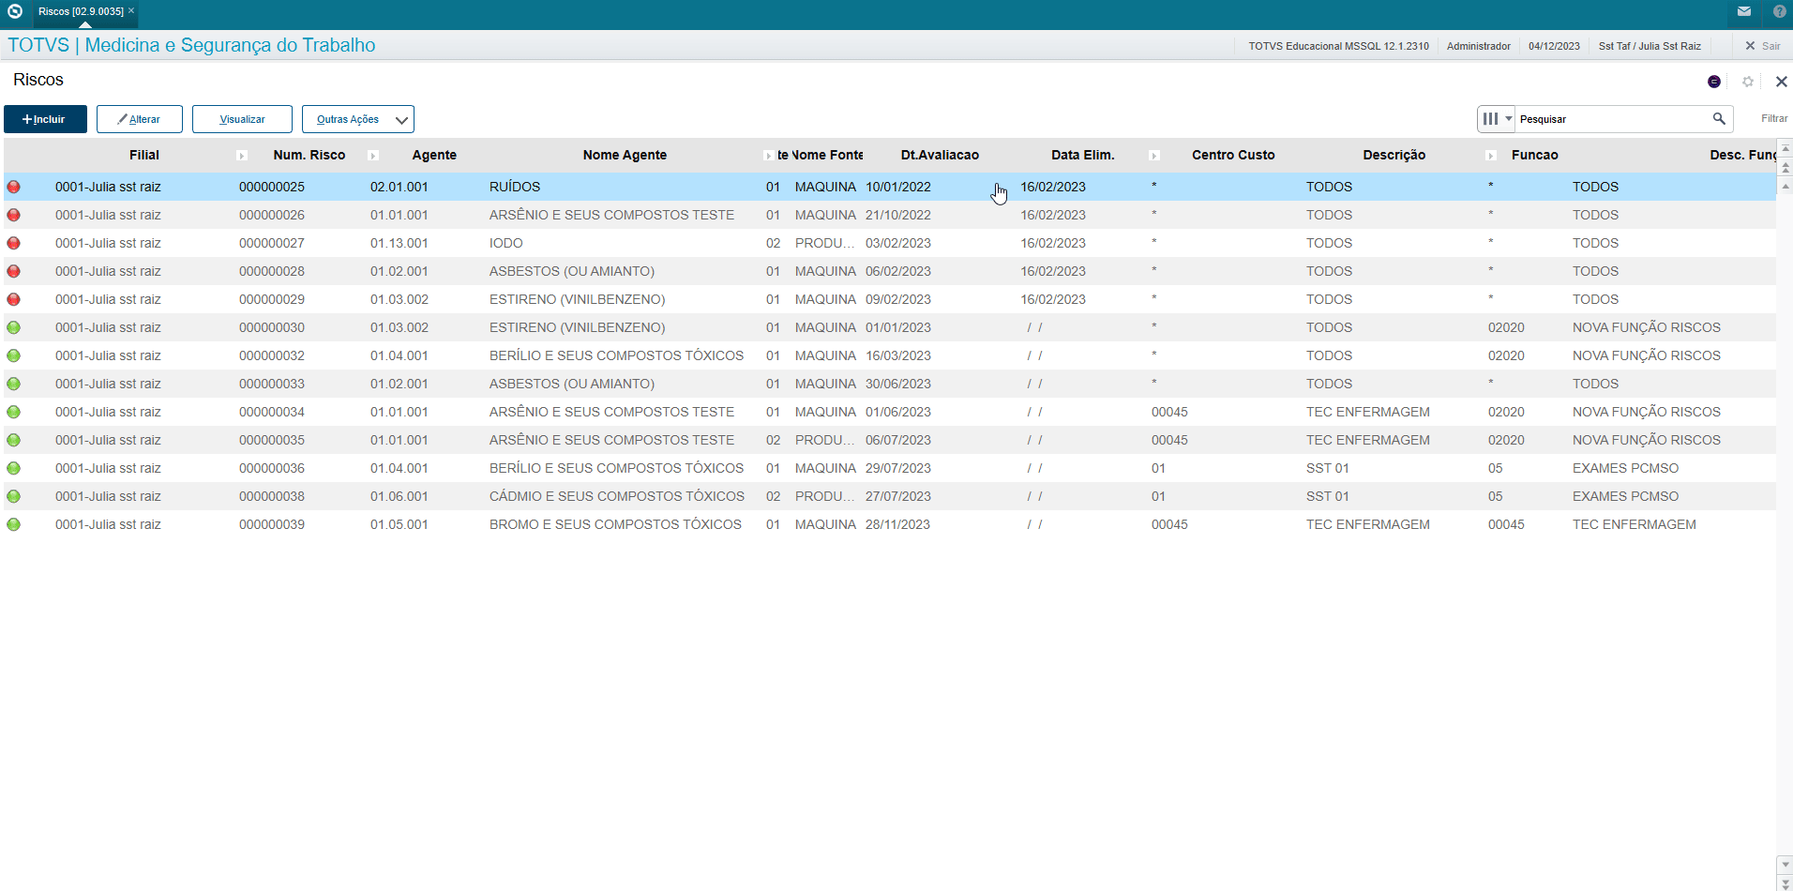
Task: Switch to the Riscos [02.9.0035] tab
Action: (x=81, y=11)
